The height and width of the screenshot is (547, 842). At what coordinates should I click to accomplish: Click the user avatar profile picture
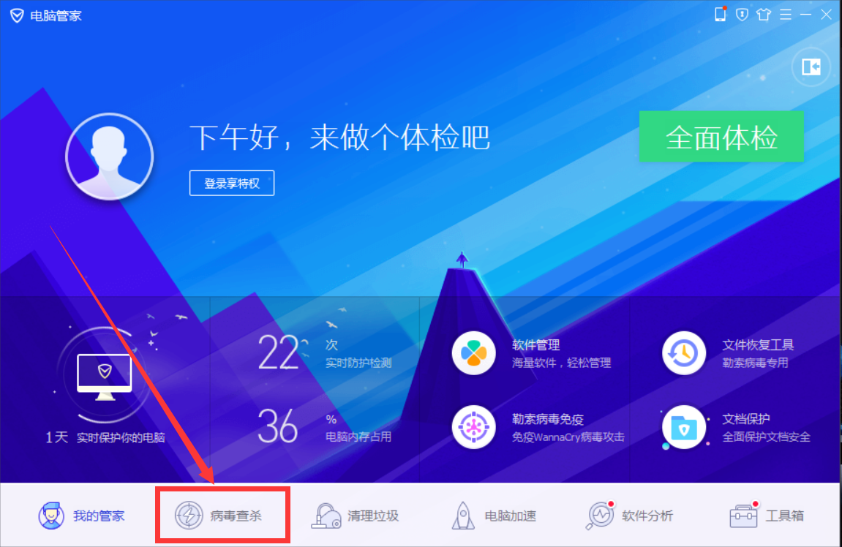[x=110, y=156]
